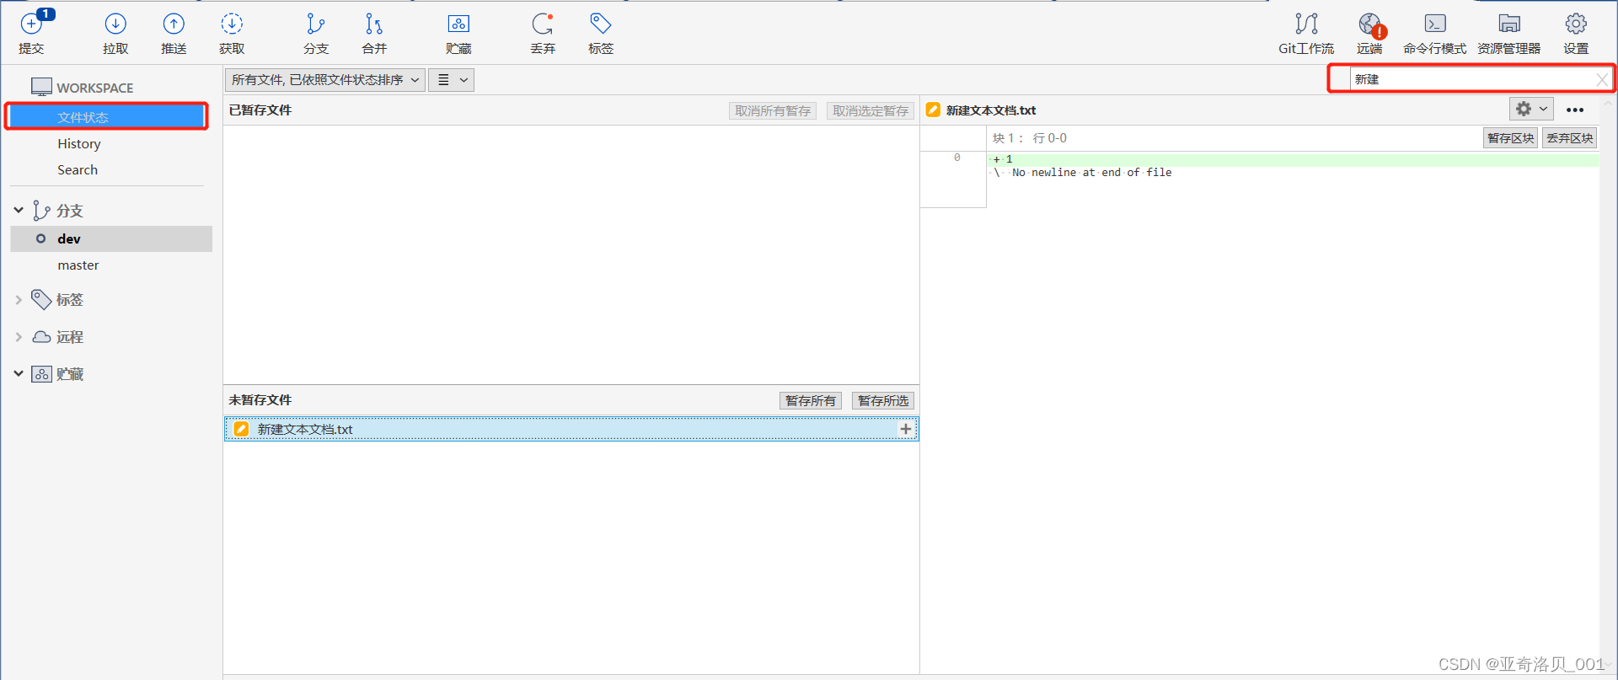Open the three-dots more menu in diff panel
Screen dimensions: 1618x680
[1575, 110]
